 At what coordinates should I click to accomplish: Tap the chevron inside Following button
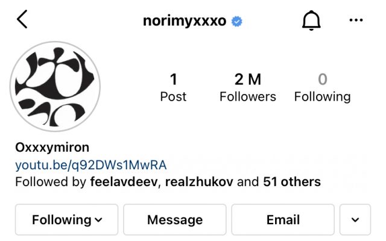click(x=98, y=220)
